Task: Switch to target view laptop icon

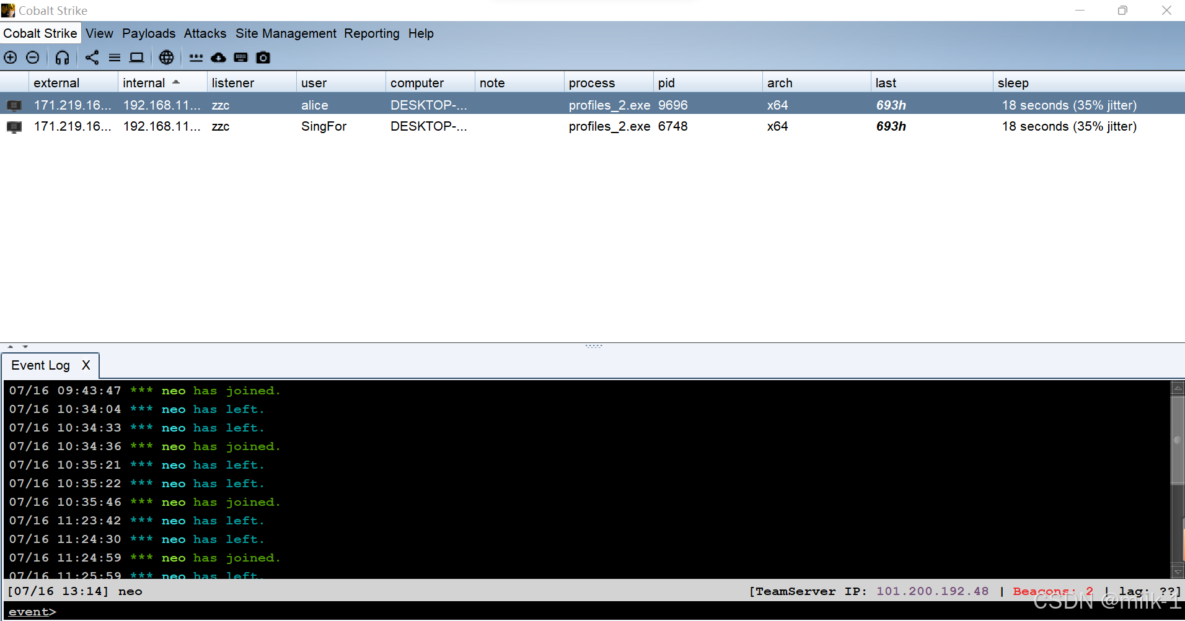Action: click(136, 58)
